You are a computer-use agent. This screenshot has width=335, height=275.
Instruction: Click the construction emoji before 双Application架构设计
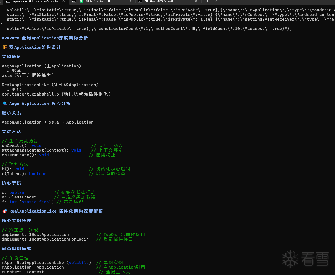click(x=4, y=47)
